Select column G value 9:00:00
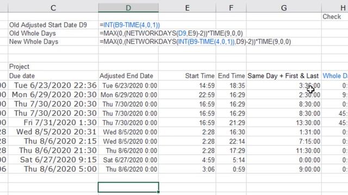348x195 pixels. 309,169
